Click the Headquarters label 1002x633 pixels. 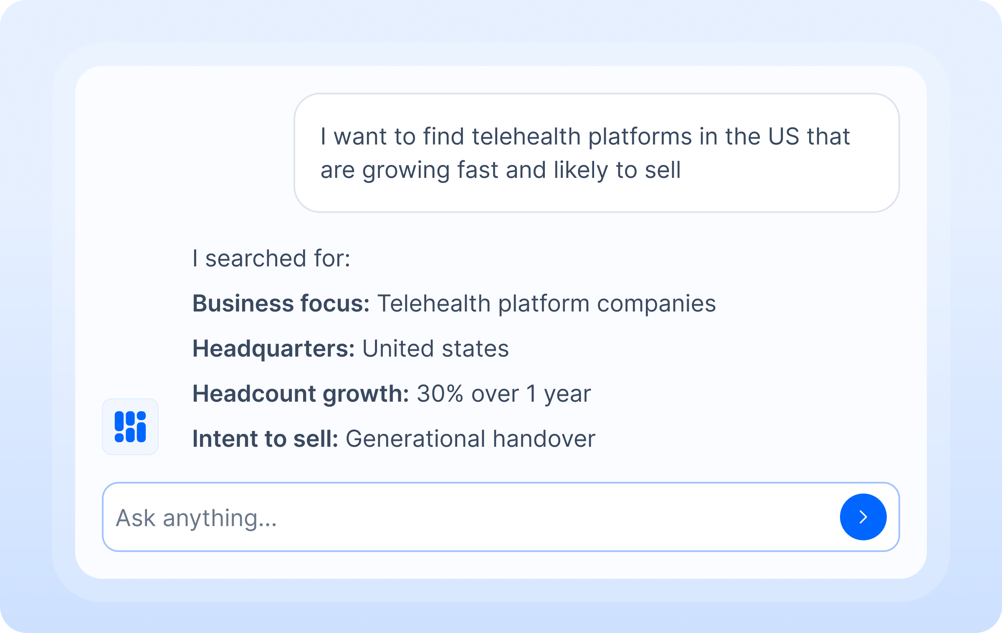pyautogui.click(x=273, y=349)
